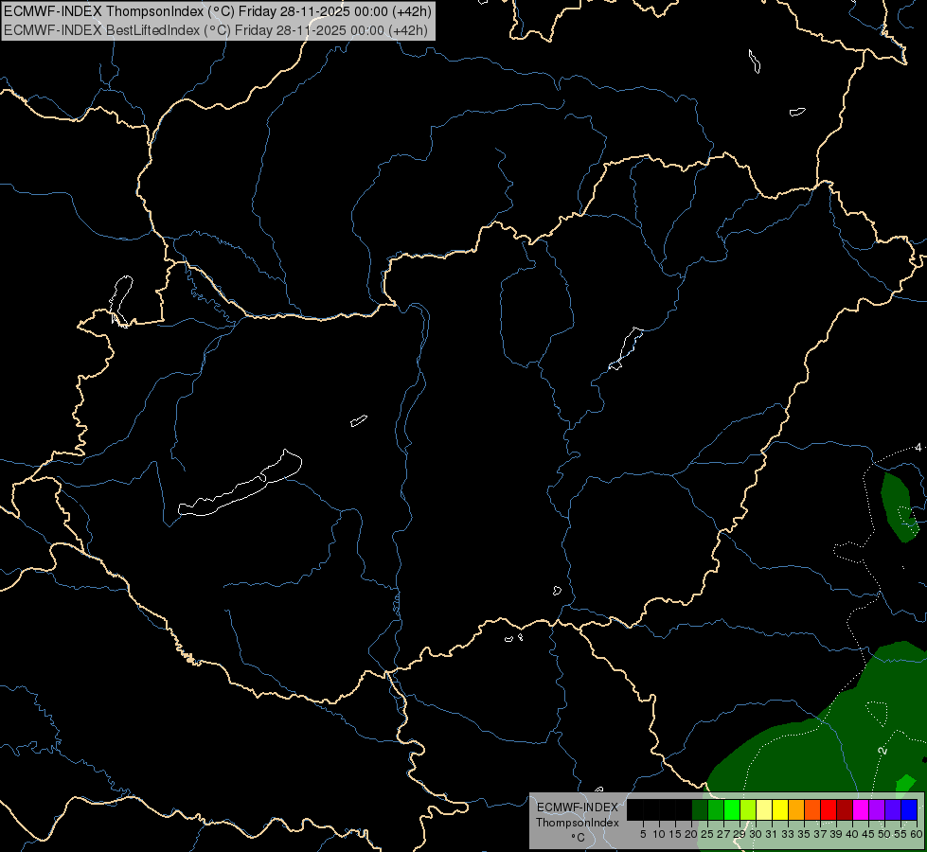Click the legend scale value 33
The height and width of the screenshot is (852, 927).
point(788,834)
